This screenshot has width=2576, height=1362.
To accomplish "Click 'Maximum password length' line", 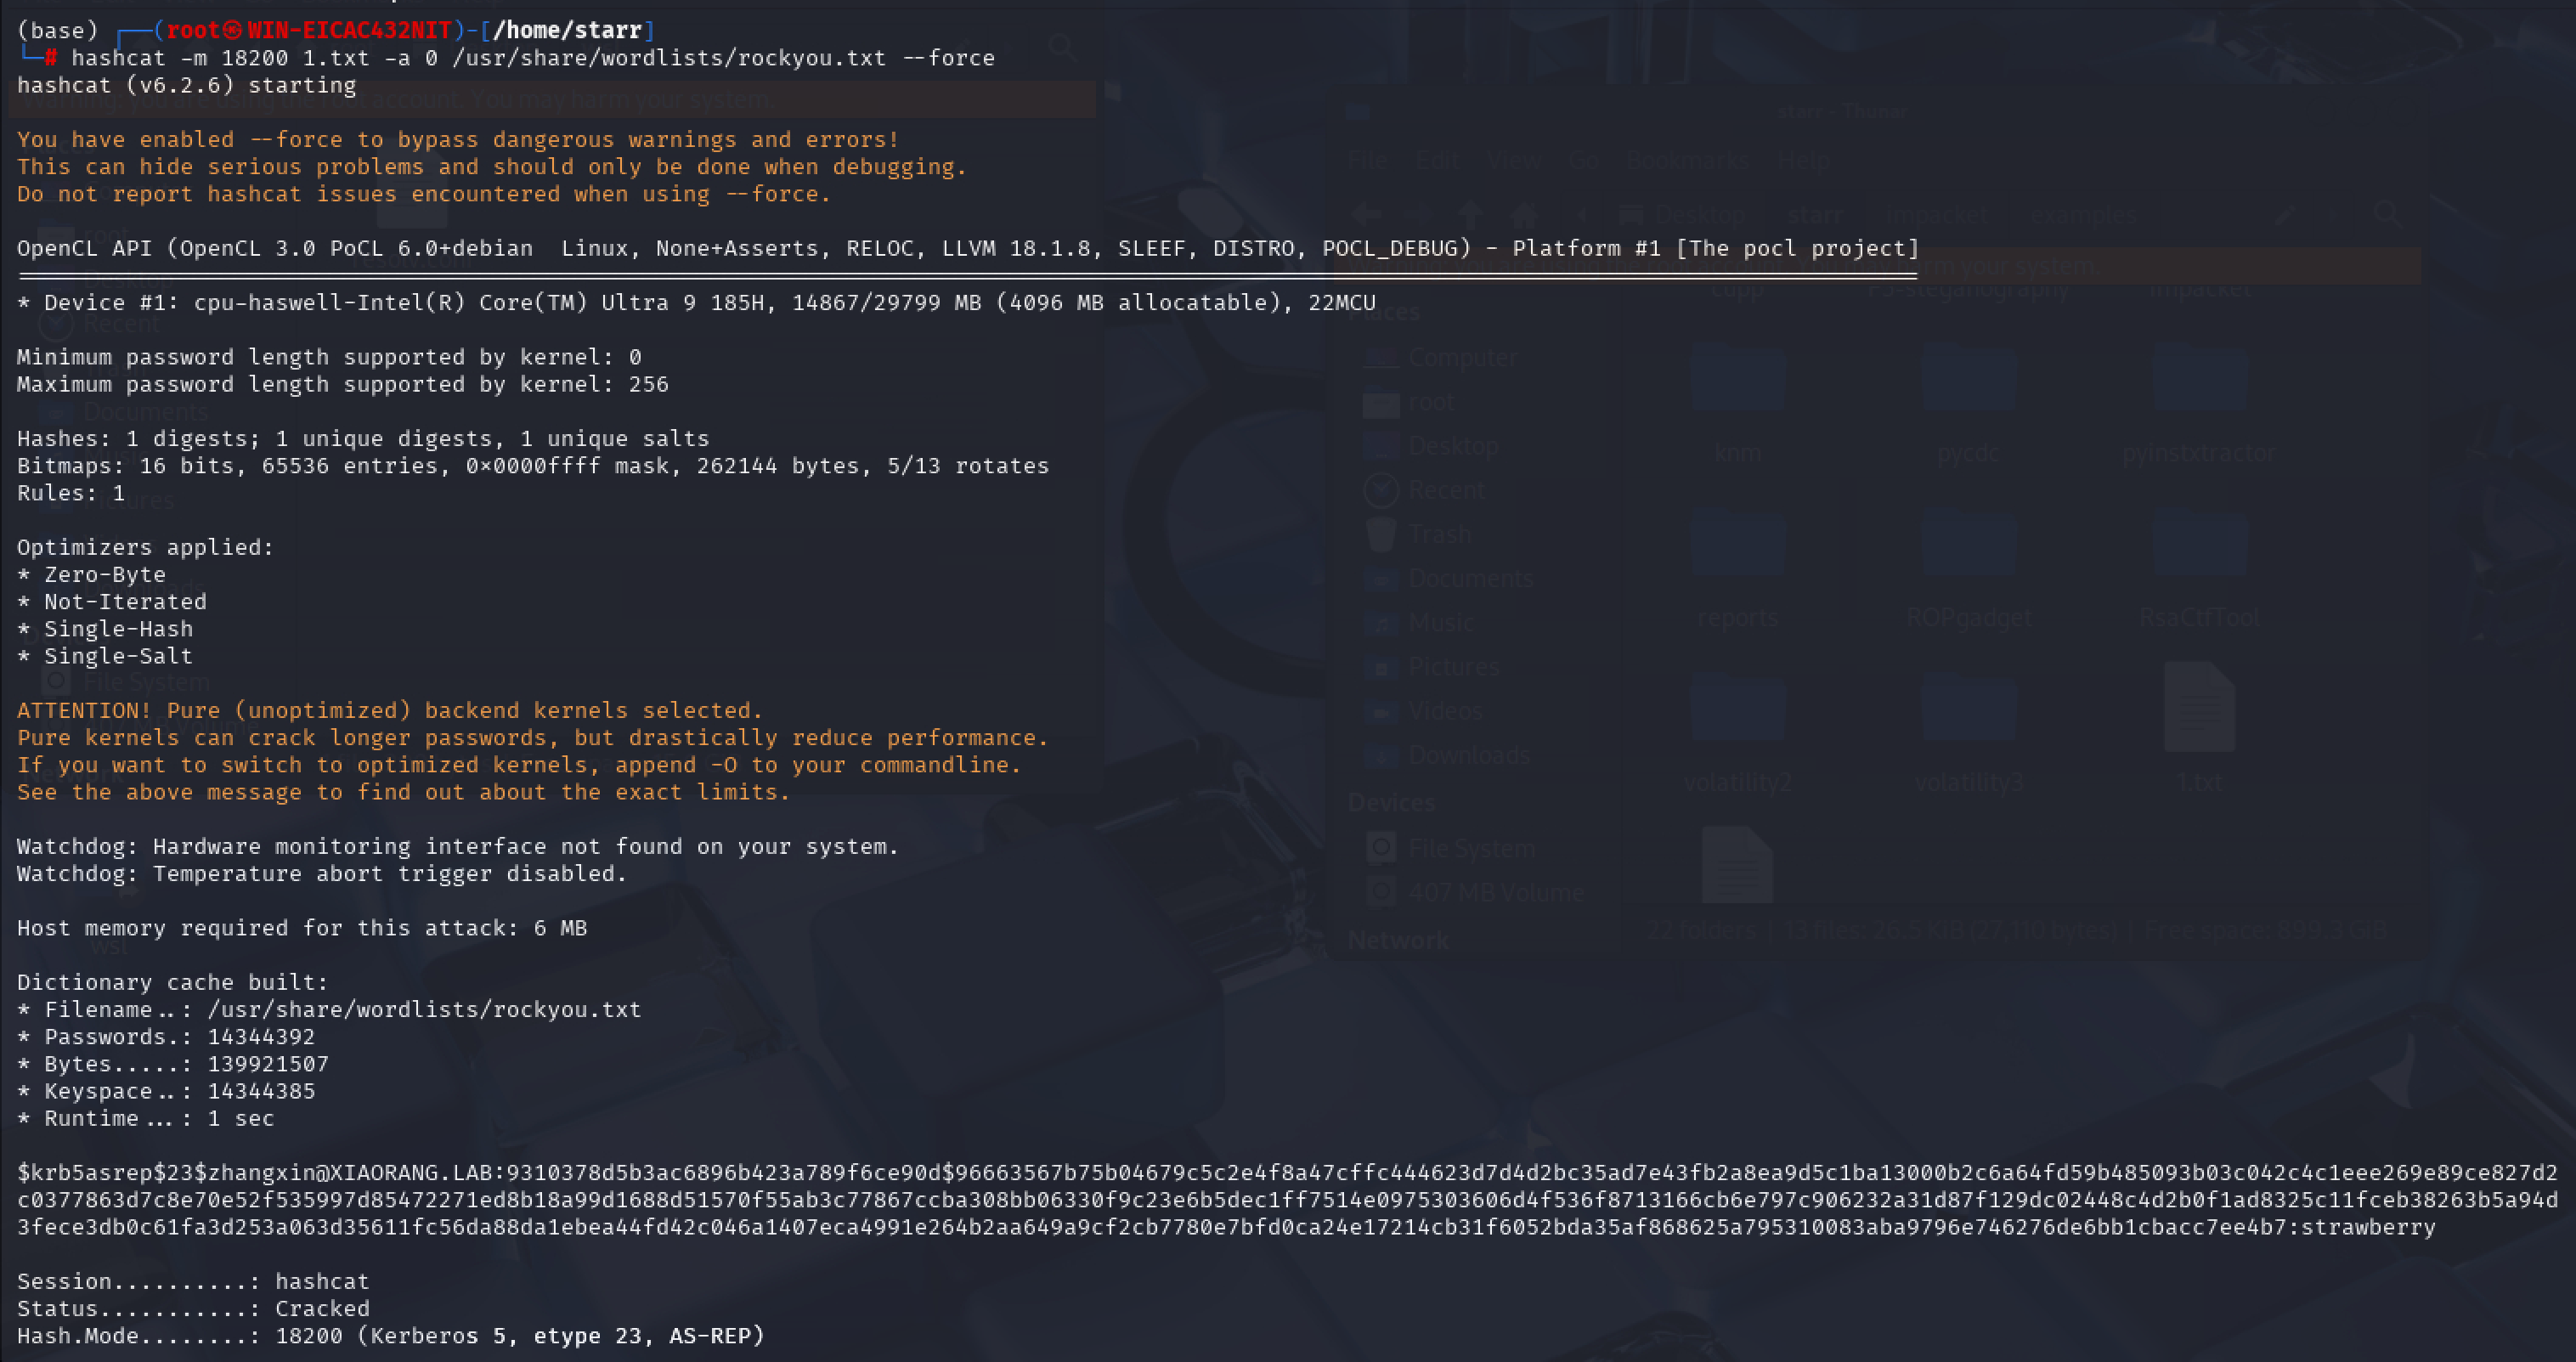I will 343,384.
